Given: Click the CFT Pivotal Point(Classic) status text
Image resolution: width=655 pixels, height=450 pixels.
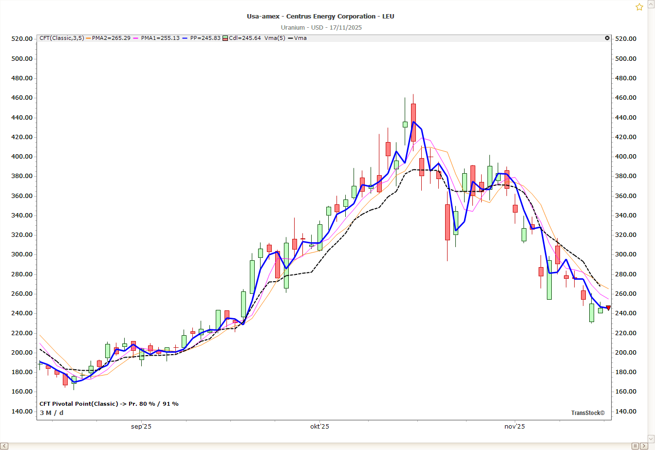Looking at the screenshot, I should [109, 404].
